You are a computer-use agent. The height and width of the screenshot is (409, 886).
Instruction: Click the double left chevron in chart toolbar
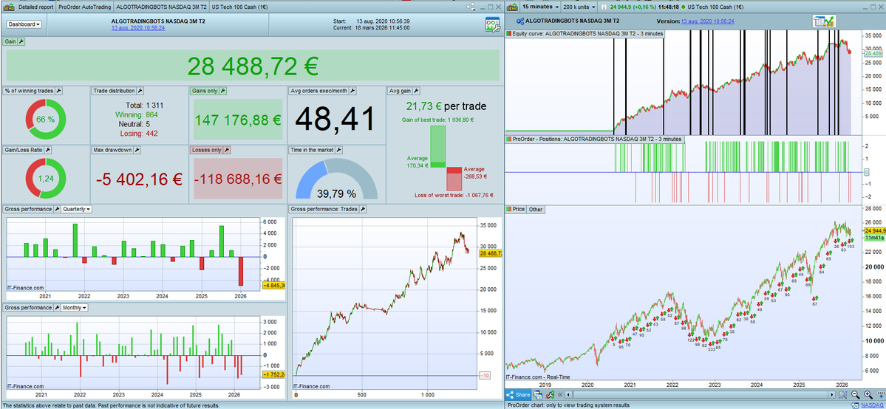[x=561, y=395]
